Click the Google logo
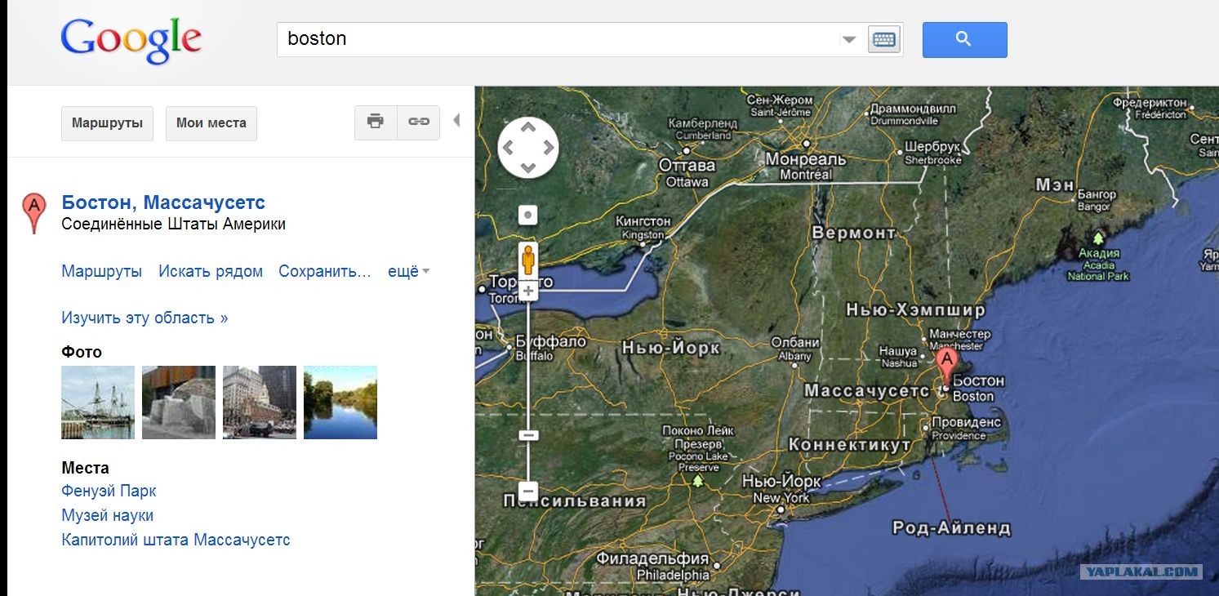Screen dimensions: 1219x596 click(131, 41)
